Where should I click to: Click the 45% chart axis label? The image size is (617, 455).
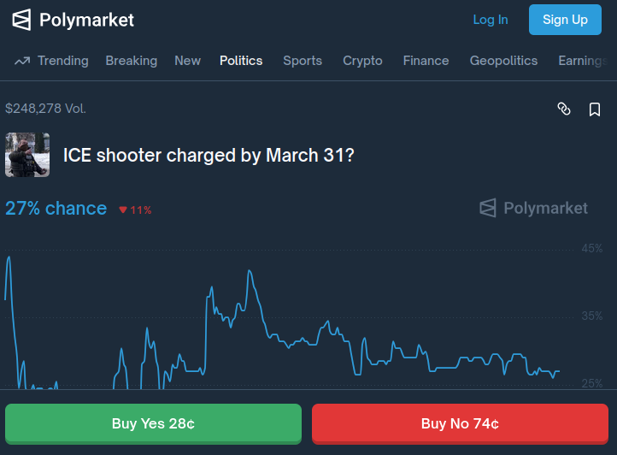pos(592,249)
